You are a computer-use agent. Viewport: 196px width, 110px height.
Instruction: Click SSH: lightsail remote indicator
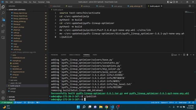coord(7,103)
